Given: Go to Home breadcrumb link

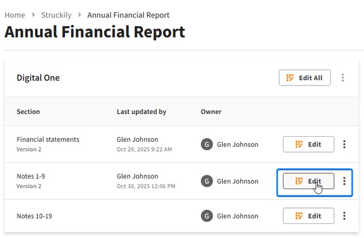Looking at the screenshot, I should click(x=15, y=15).
